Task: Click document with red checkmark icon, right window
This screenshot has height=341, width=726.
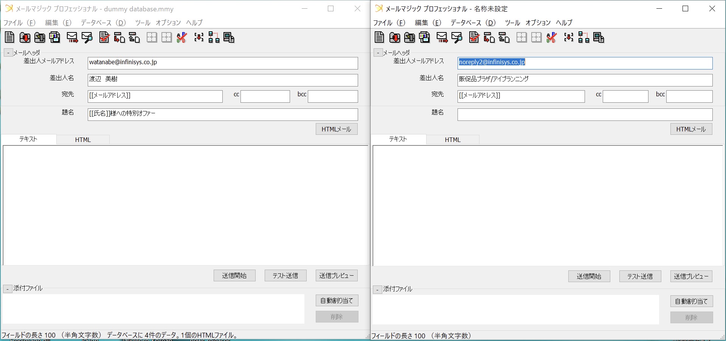Action: [x=474, y=37]
